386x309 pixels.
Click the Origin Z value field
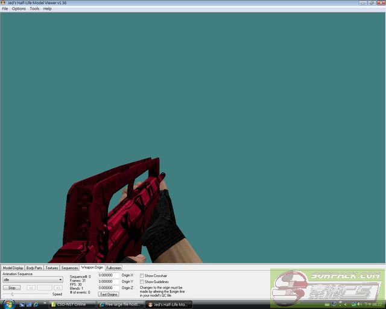click(x=109, y=287)
